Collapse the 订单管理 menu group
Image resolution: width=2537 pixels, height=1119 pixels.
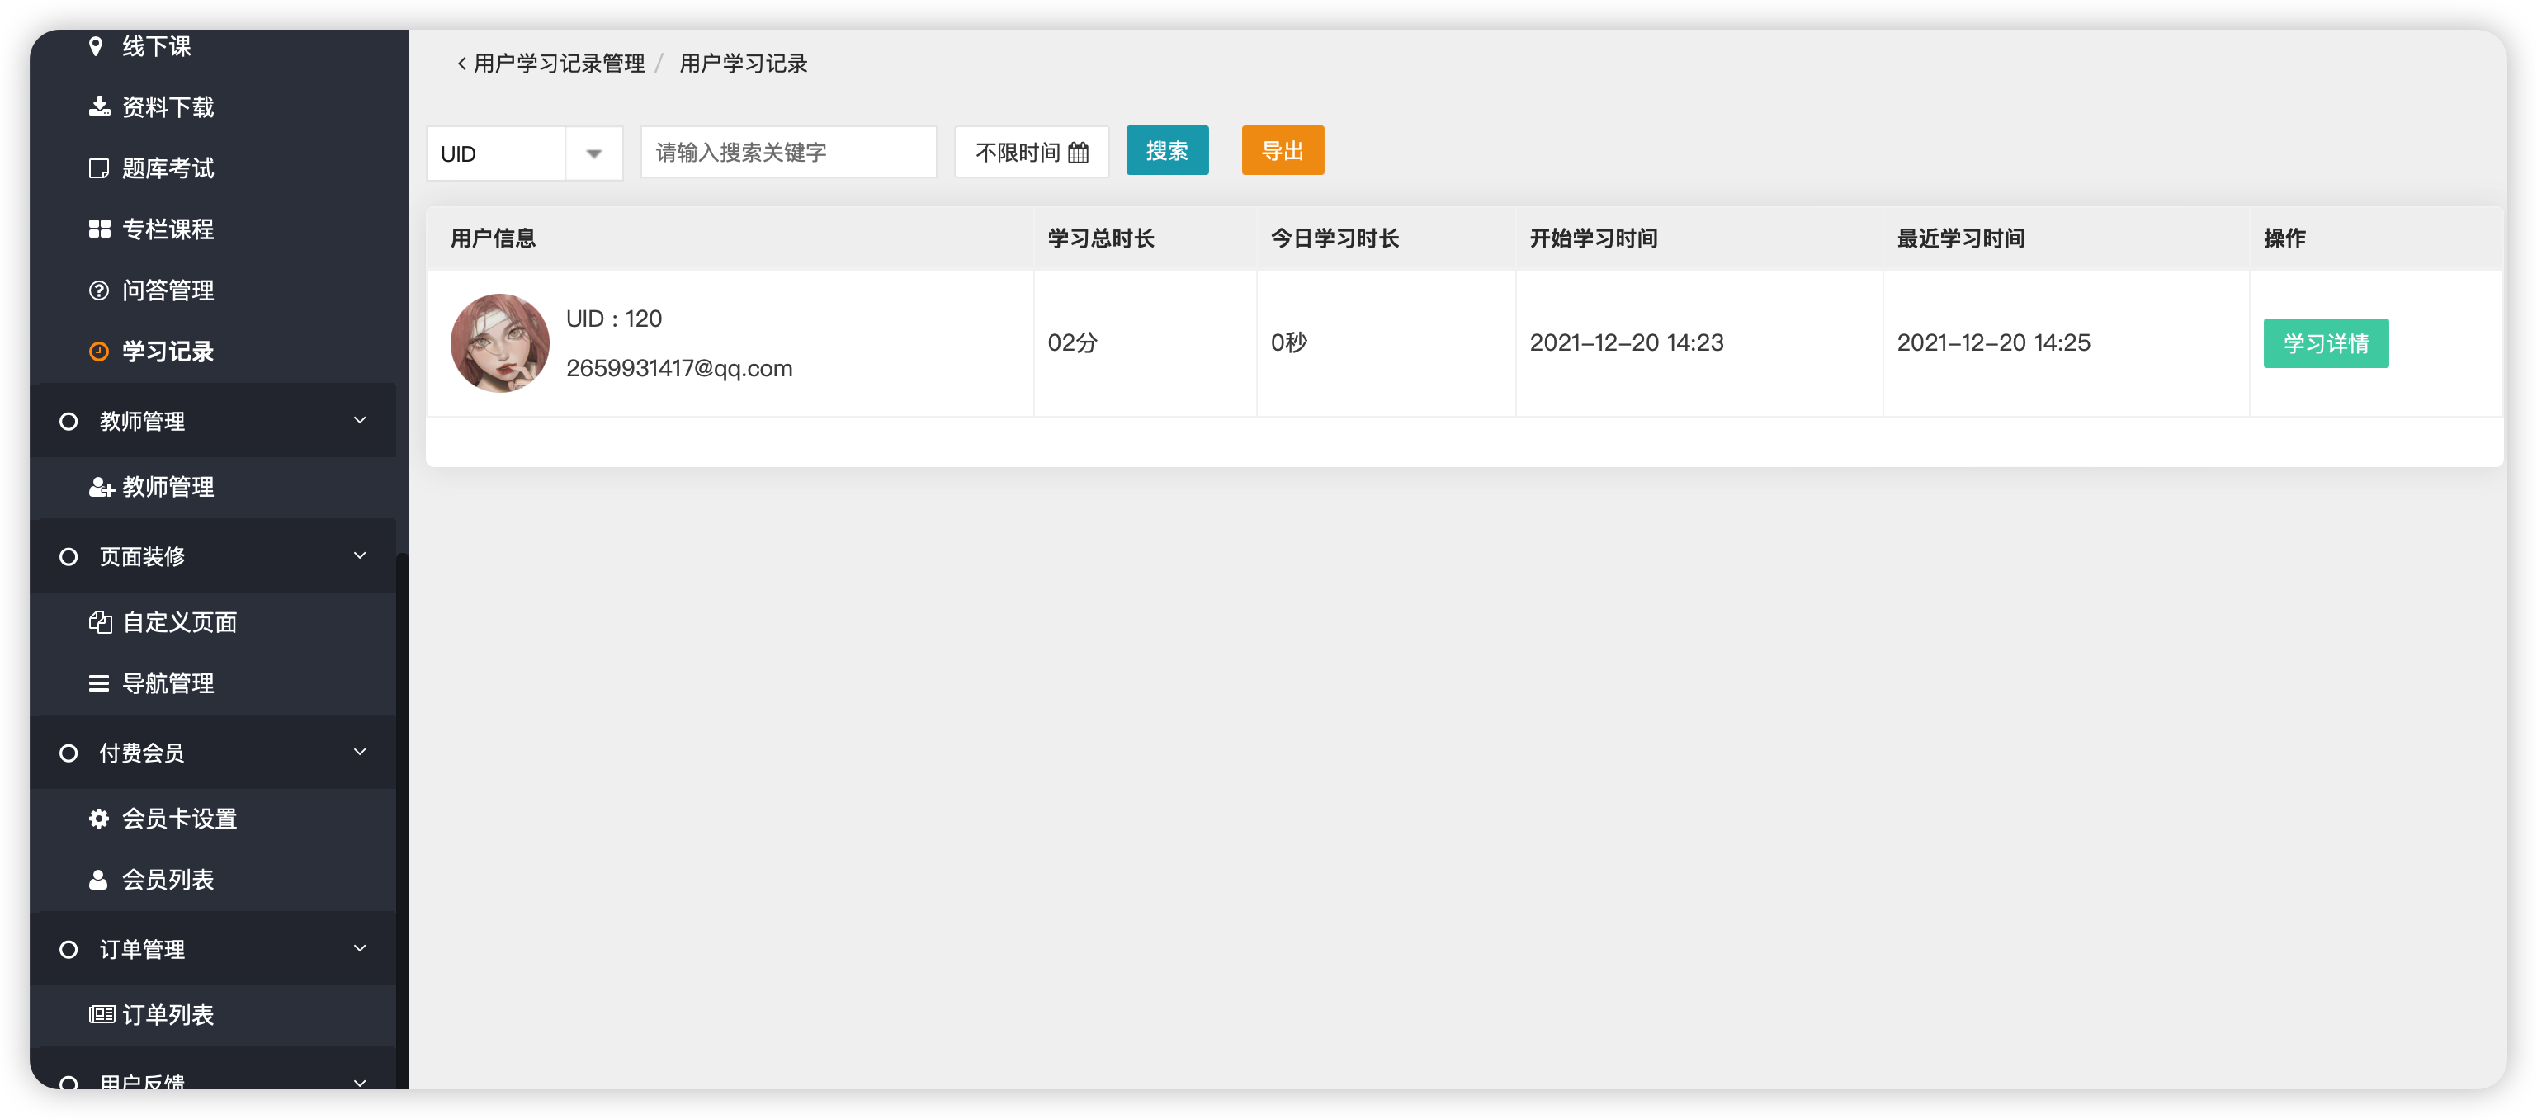click(360, 948)
